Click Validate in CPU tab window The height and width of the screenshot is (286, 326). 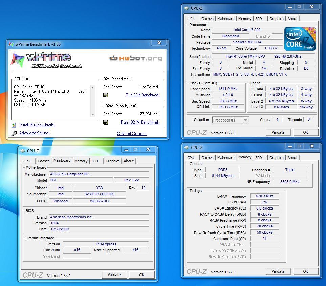point(278,132)
